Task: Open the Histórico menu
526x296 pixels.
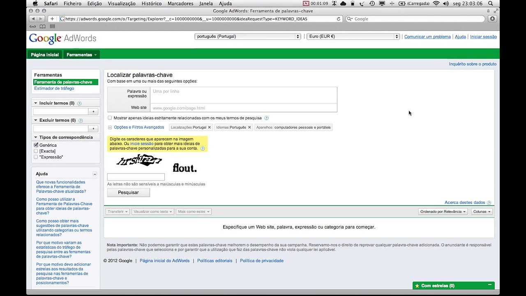Action: tap(151, 4)
